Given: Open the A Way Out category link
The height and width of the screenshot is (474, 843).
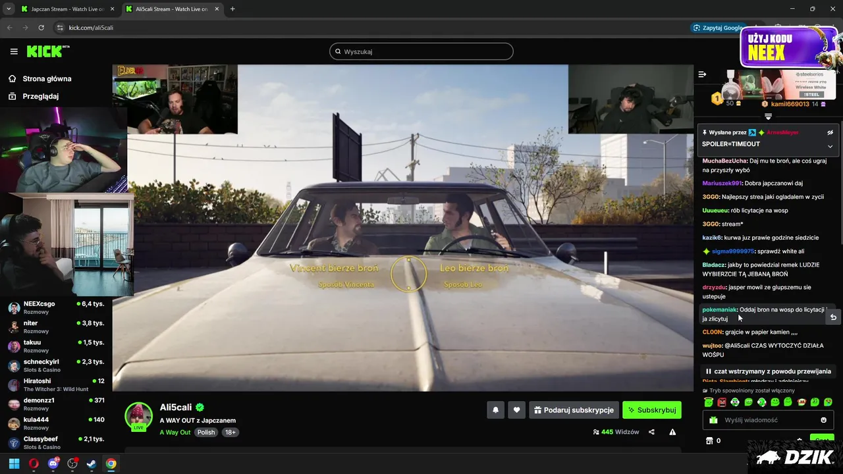Looking at the screenshot, I should (x=175, y=433).
